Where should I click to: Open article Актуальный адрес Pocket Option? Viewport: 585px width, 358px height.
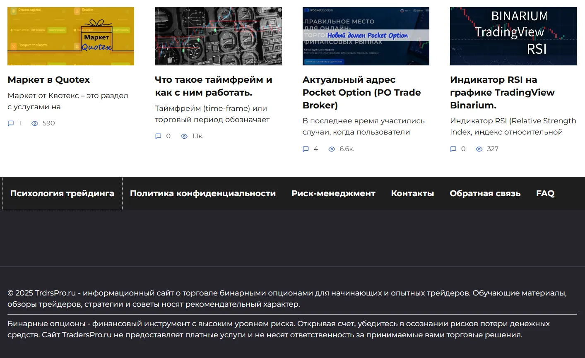point(362,92)
